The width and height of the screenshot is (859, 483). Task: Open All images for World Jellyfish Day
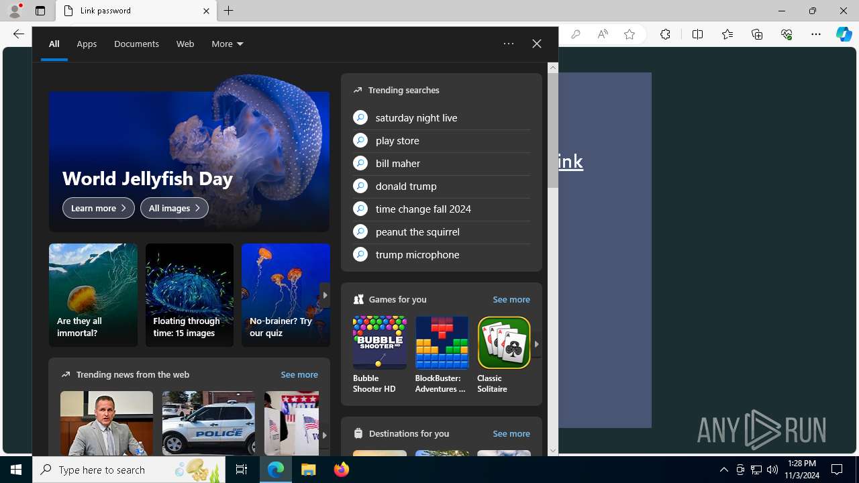click(174, 208)
